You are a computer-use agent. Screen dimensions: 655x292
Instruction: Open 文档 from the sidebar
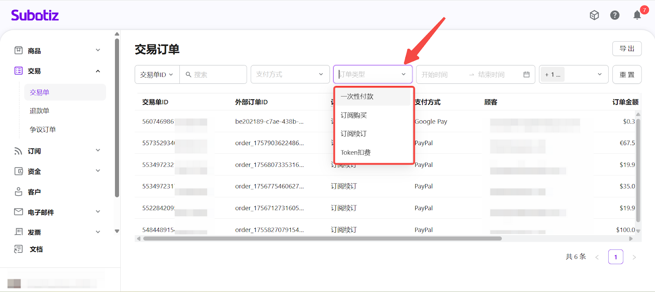coord(36,249)
